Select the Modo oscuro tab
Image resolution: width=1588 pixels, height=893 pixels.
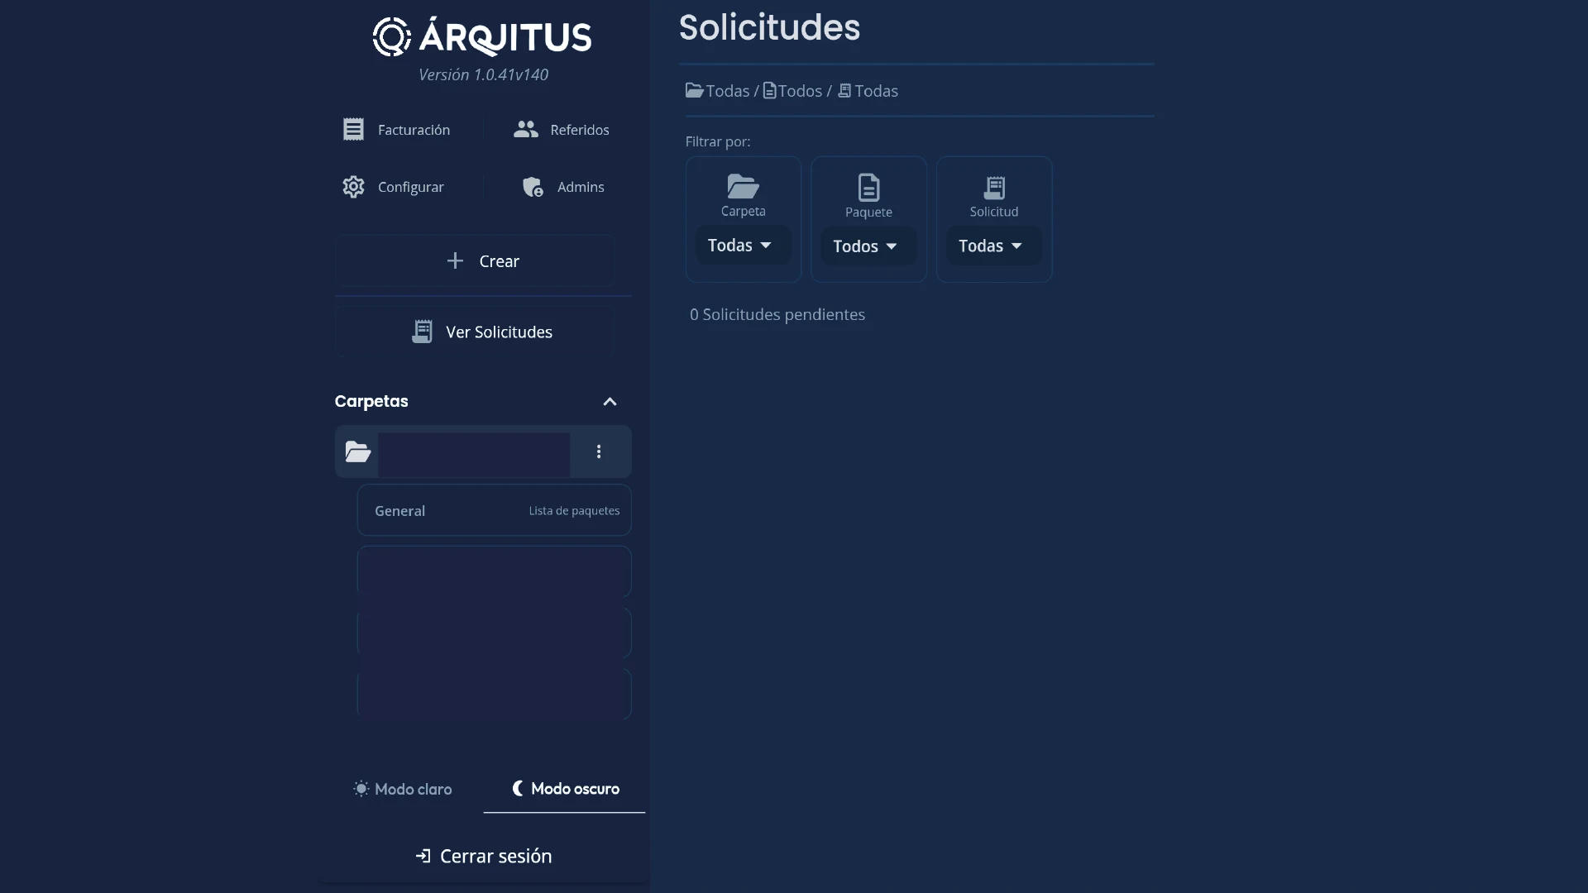pyautogui.click(x=565, y=789)
